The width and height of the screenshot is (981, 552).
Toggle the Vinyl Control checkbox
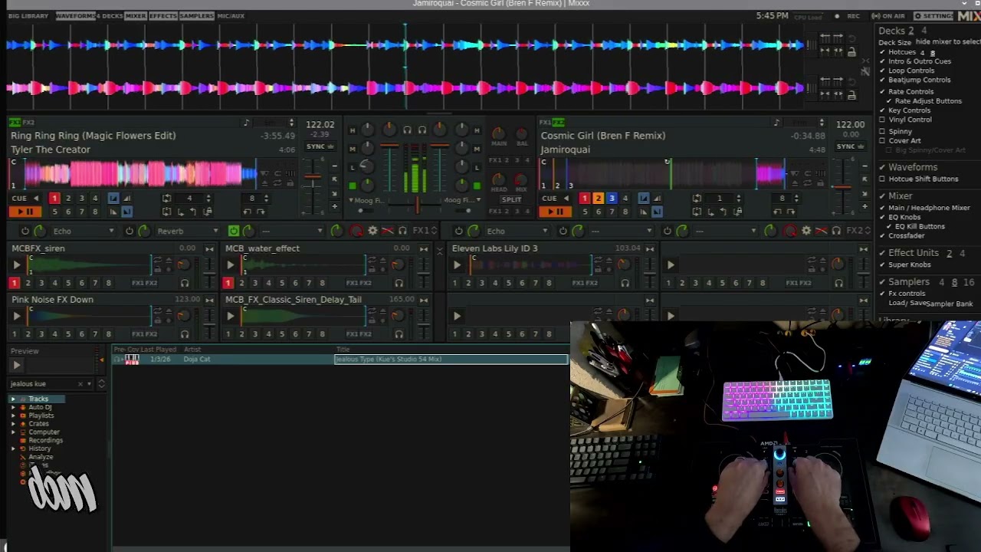click(x=882, y=120)
